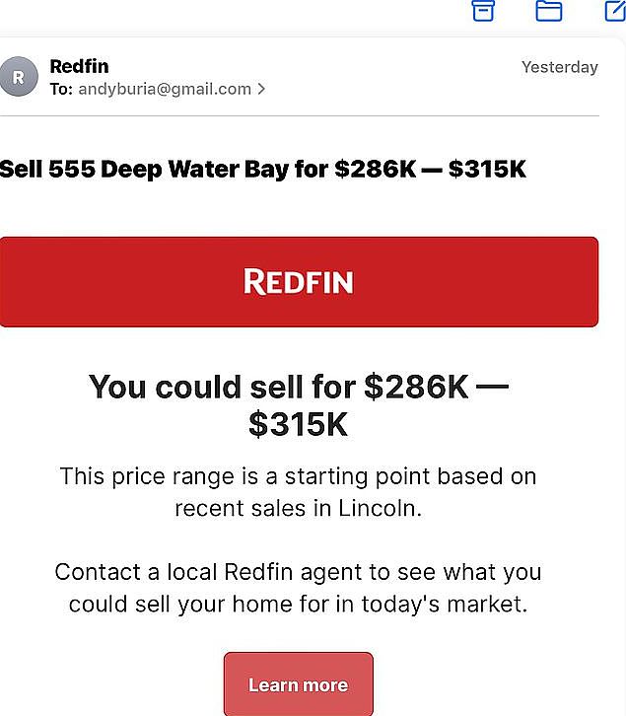Click the word Lincoln in the body

pos(380,508)
